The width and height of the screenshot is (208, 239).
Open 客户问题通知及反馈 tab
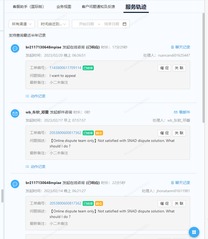(98, 7)
